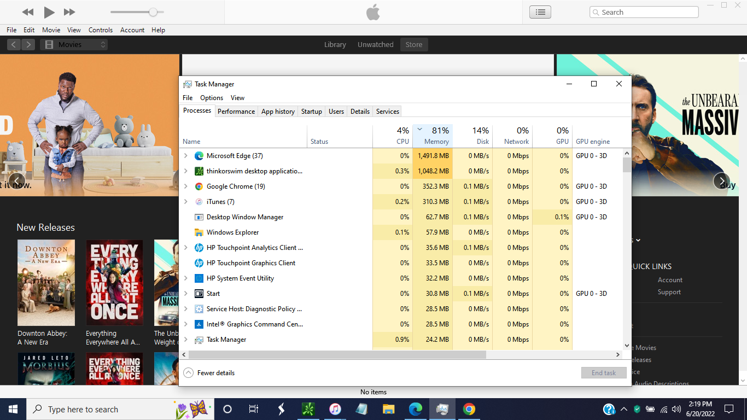Open Microsoft Edge from taskbar
This screenshot has height=420, width=747.
pos(416,409)
